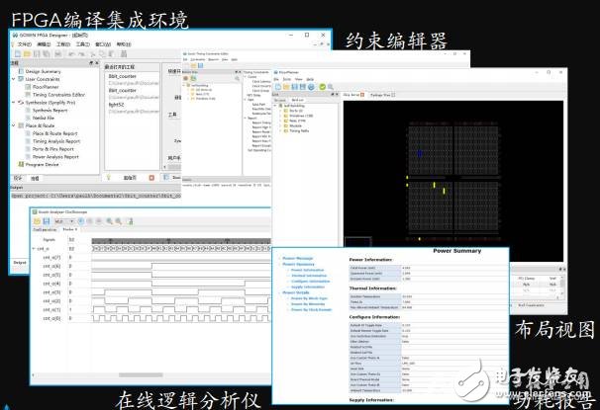Click the open folder icon in GOWIN toolbar
Viewport: 600px width, 410px height.
(26, 55)
